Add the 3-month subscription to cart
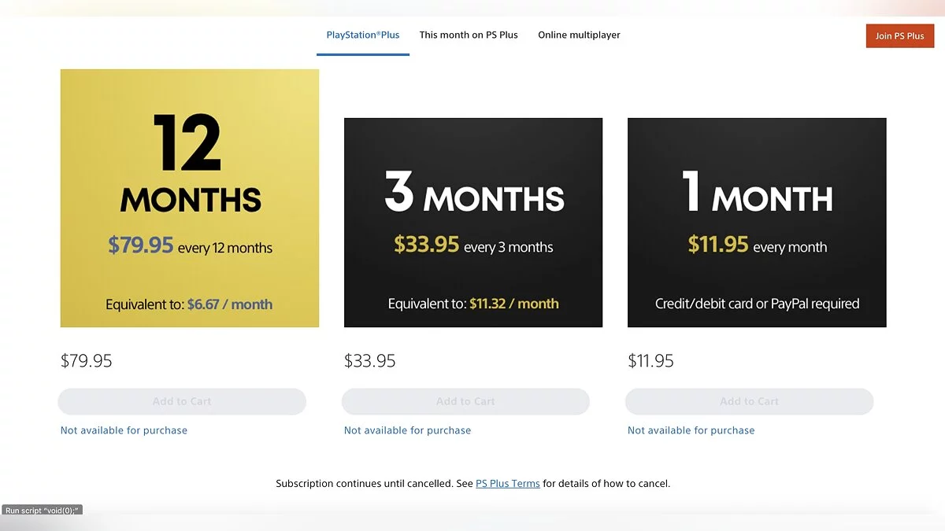Screen dimensions: 945x531 click(465, 401)
